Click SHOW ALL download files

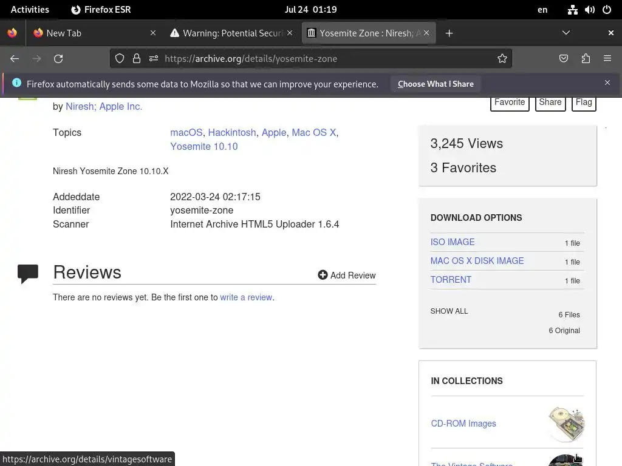pos(449,311)
